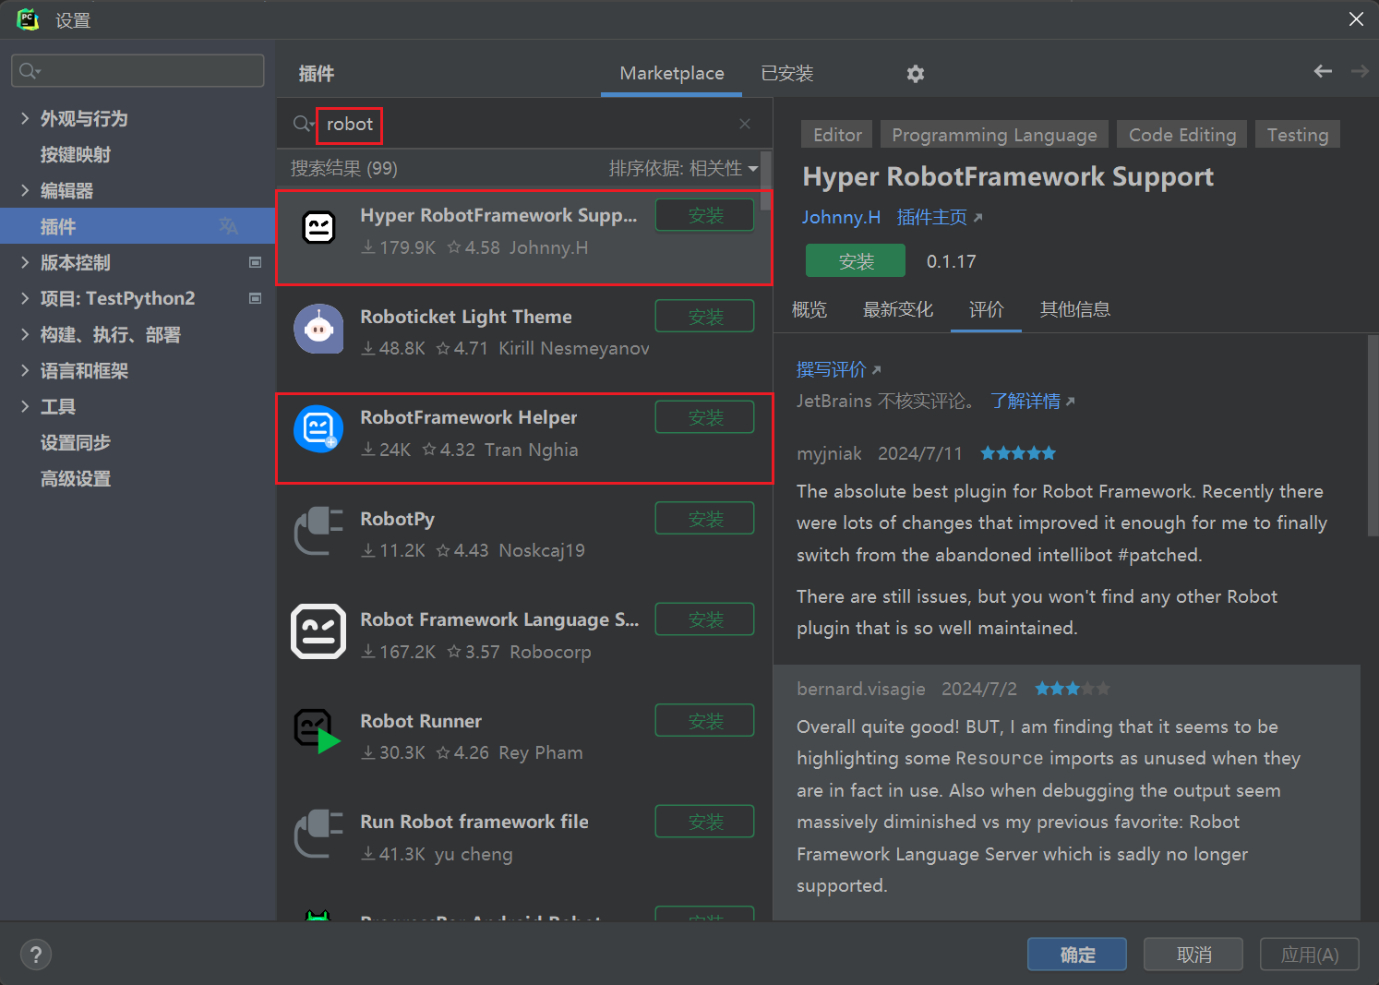The image size is (1379, 985).
Task: Open the Johnny.H author link
Action: [x=841, y=217]
